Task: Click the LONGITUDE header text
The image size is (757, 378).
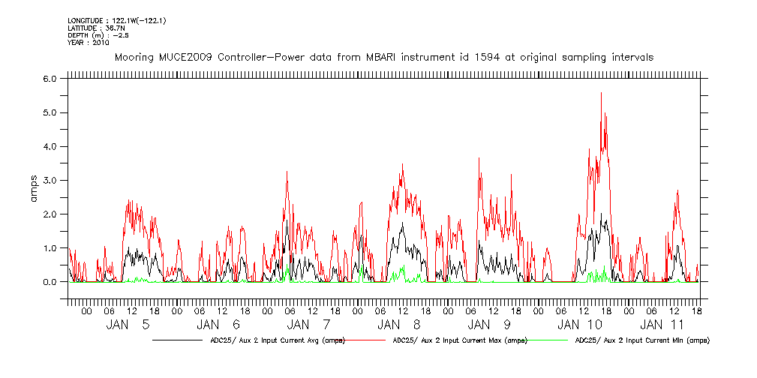Action: [116, 20]
